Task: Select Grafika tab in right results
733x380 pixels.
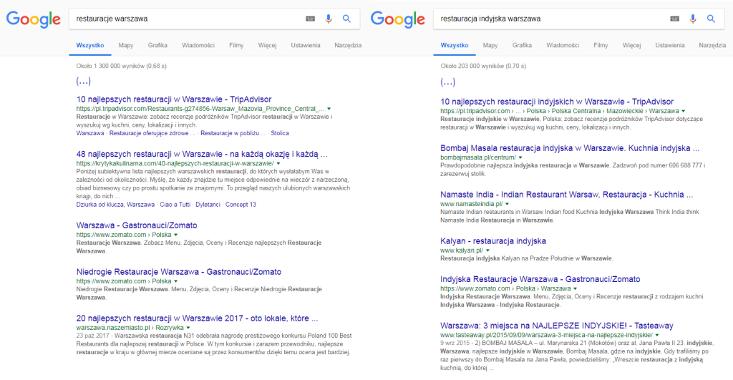Action: (522, 45)
